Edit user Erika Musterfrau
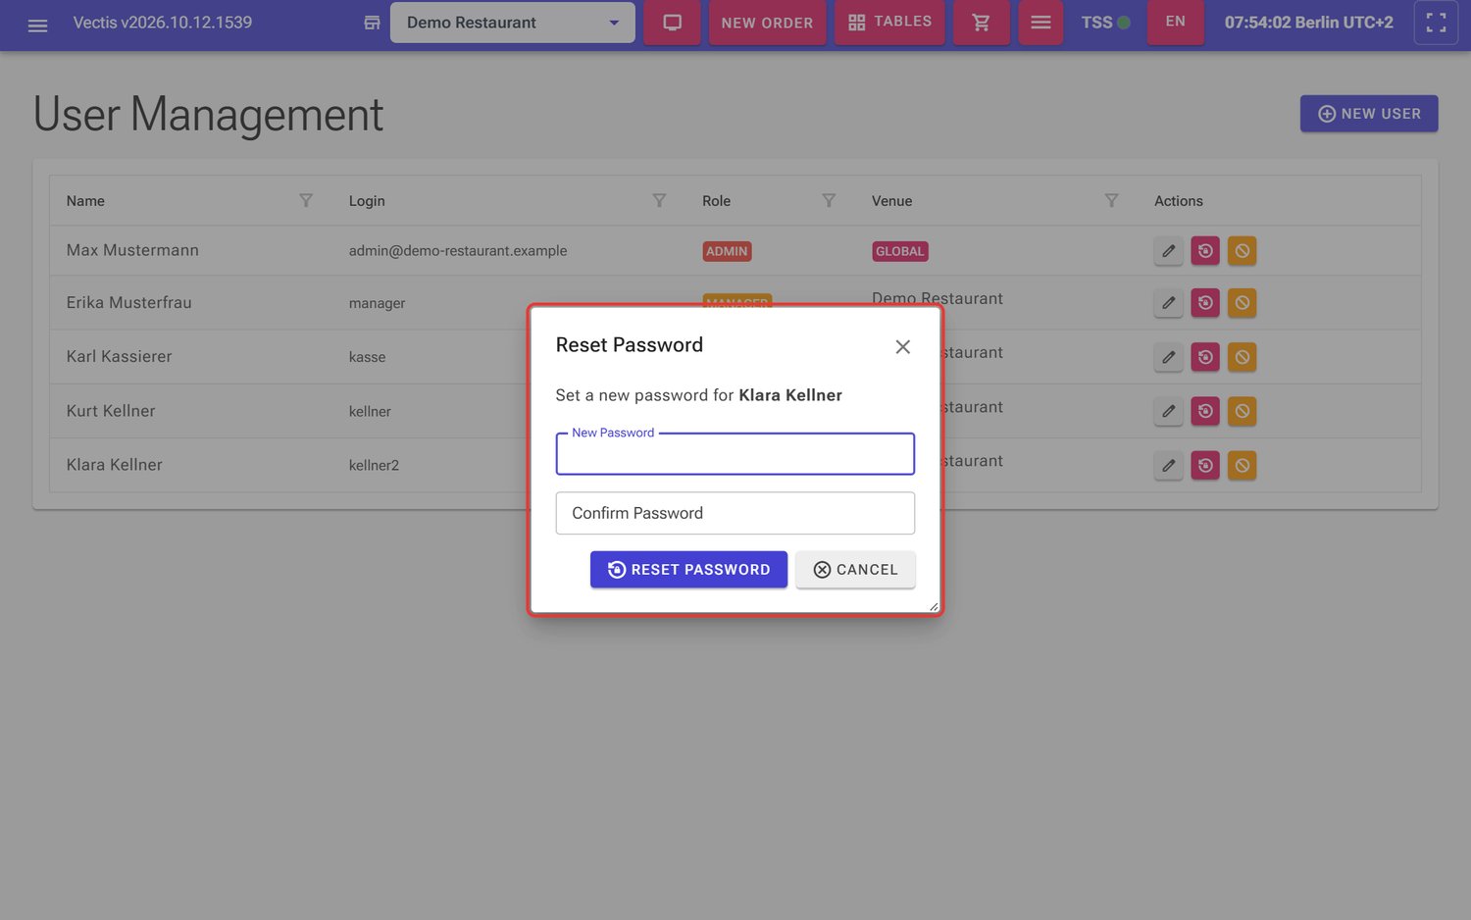 tap(1168, 303)
